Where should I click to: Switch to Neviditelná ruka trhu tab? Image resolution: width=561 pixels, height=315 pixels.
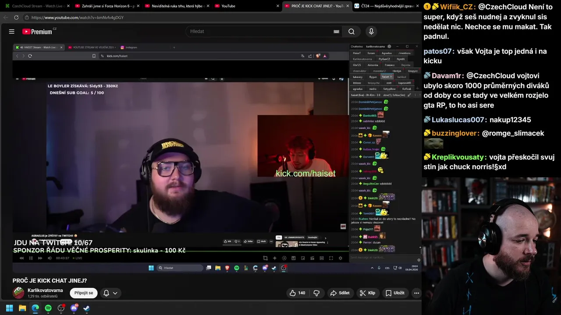(176, 6)
